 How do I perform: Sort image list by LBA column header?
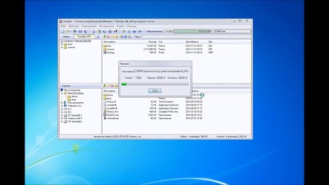pos(210,42)
